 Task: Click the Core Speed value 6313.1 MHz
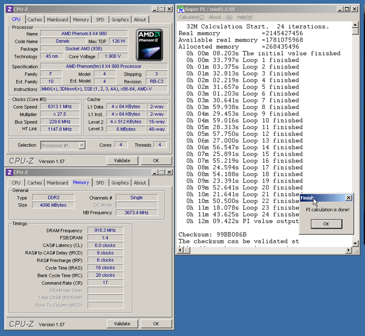pyautogui.click(x=60, y=106)
